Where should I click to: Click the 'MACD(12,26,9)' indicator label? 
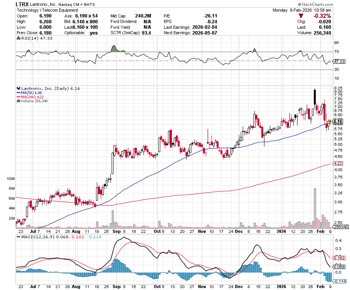coord(38,237)
